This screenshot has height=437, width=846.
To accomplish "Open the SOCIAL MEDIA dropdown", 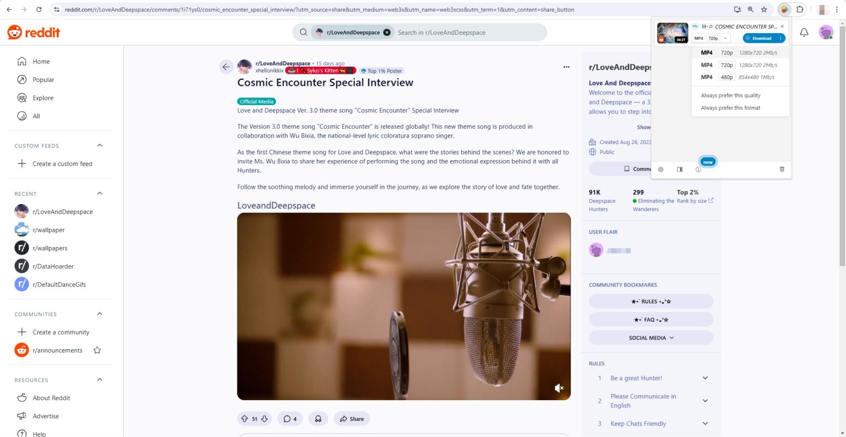I will coord(650,337).
